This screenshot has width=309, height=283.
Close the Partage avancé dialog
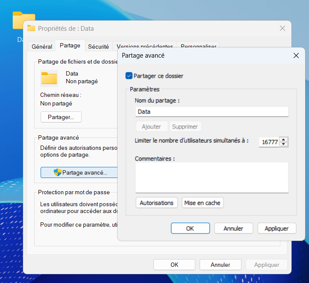click(x=296, y=55)
